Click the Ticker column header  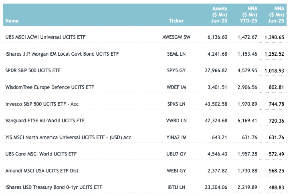point(176,21)
